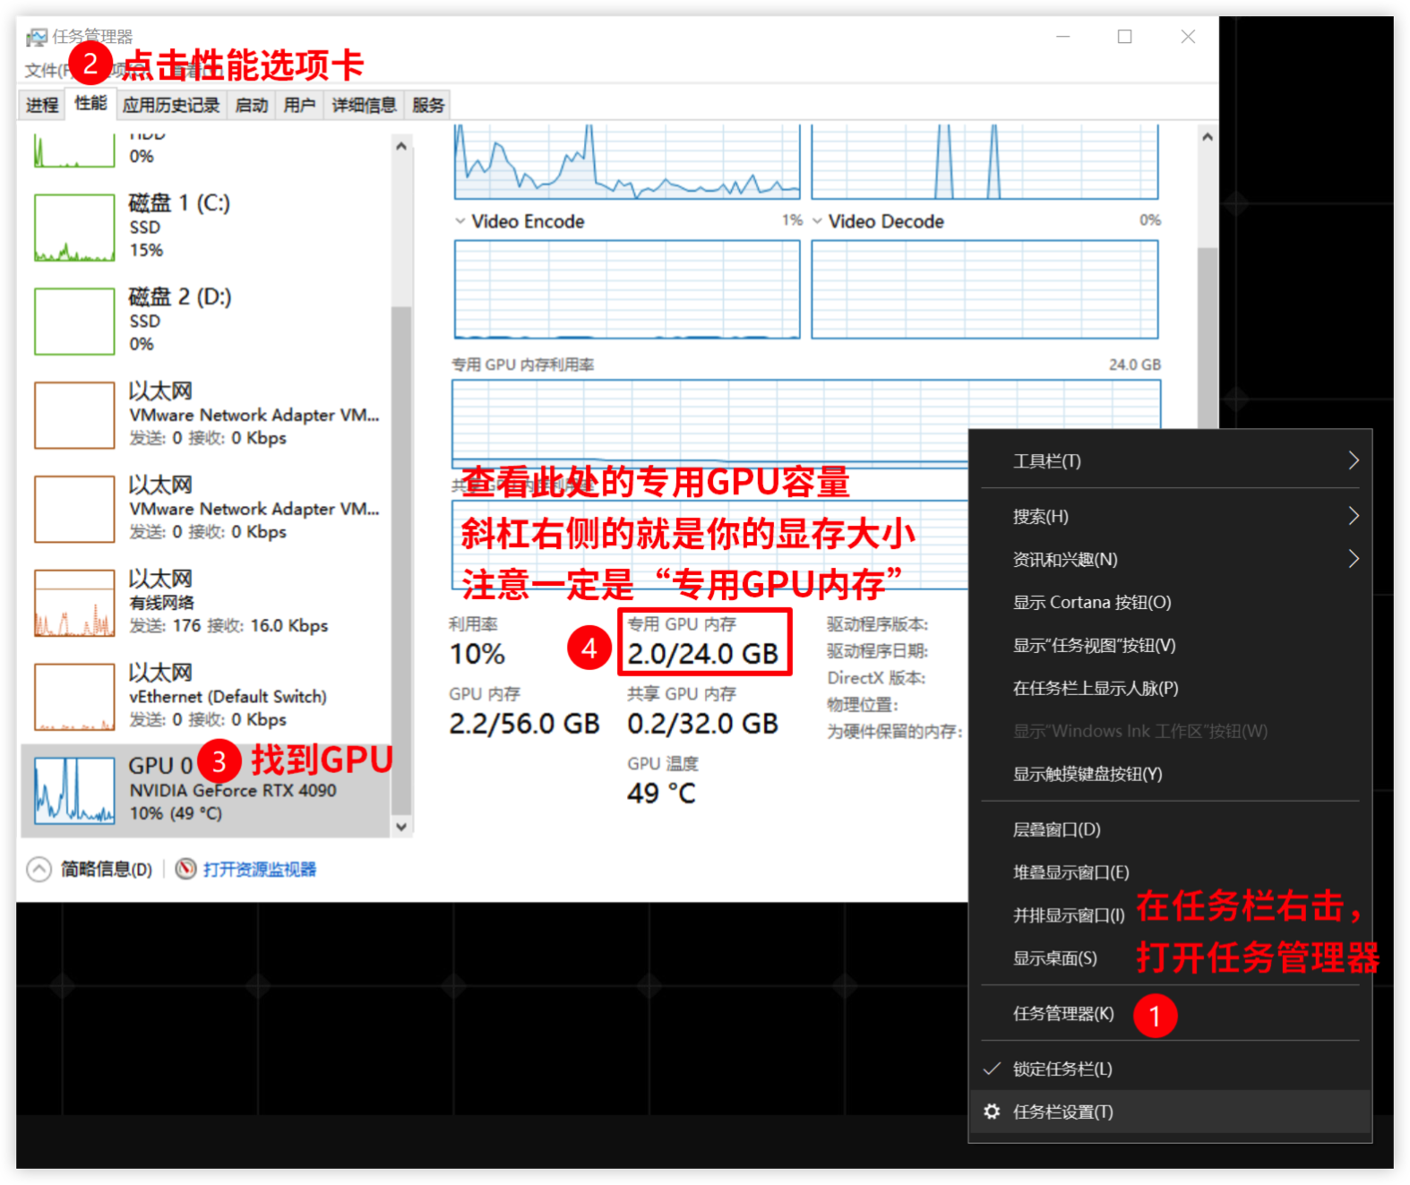Viewport: 1410px width, 1185px height.
Task: Open Taskbar settings (任务栏设置) menu item
Action: pos(1170,1112)
